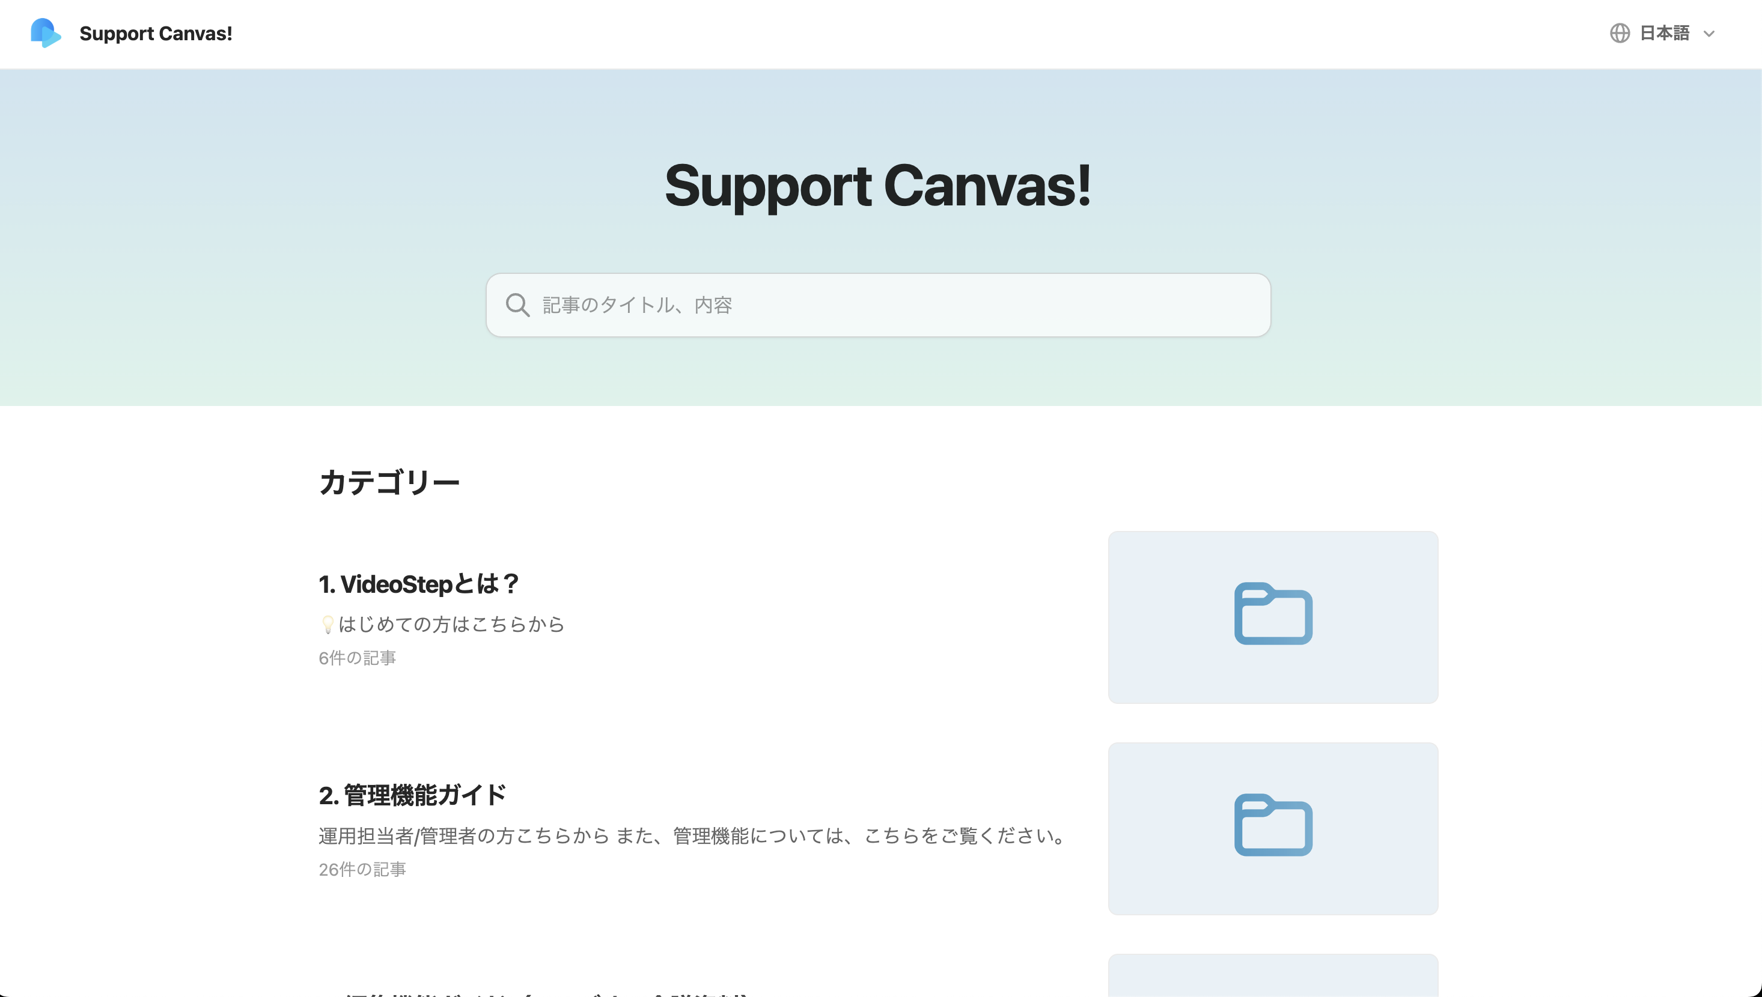
Task: Click the Support Canvas logo icon
Action: point(45,33)
